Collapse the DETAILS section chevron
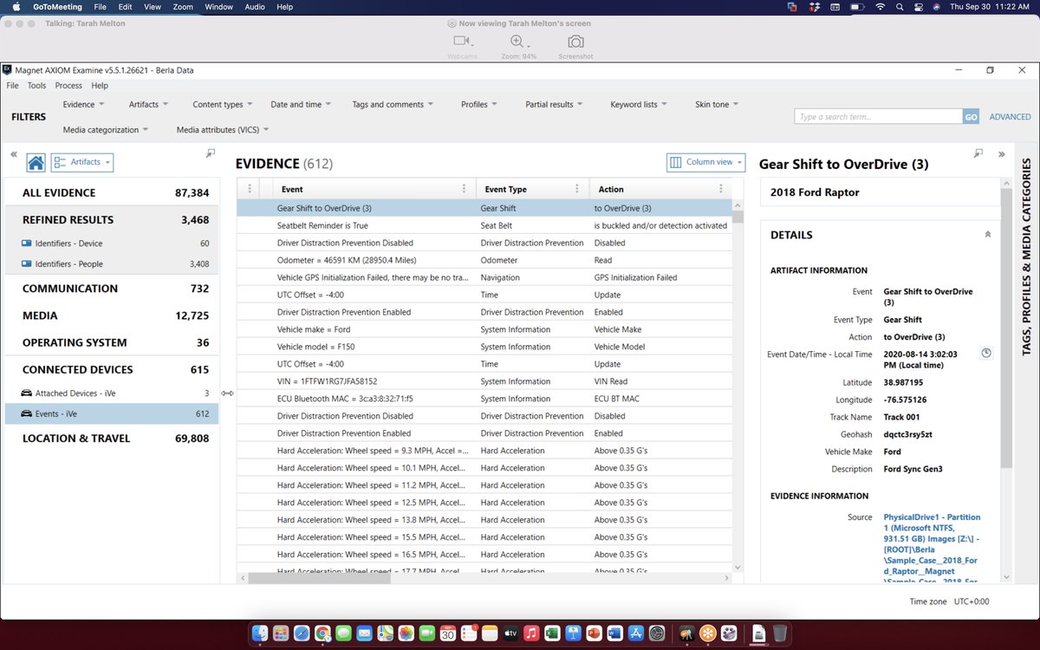Viewport: 1040px width, 650px height. (x=988, y=234)
